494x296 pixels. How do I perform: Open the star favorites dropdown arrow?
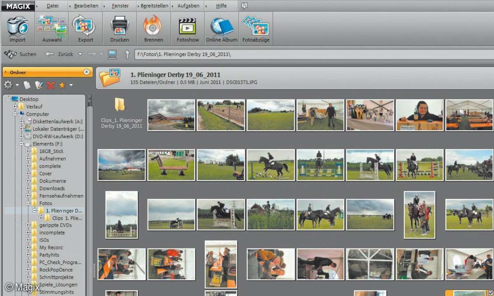(x=71, y=86)
